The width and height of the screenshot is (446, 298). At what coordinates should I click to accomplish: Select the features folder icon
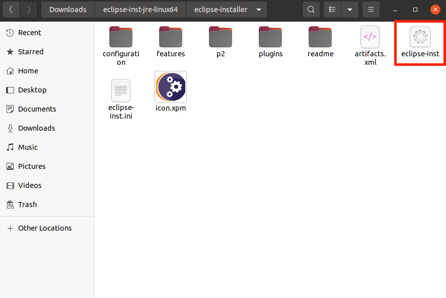171,37
